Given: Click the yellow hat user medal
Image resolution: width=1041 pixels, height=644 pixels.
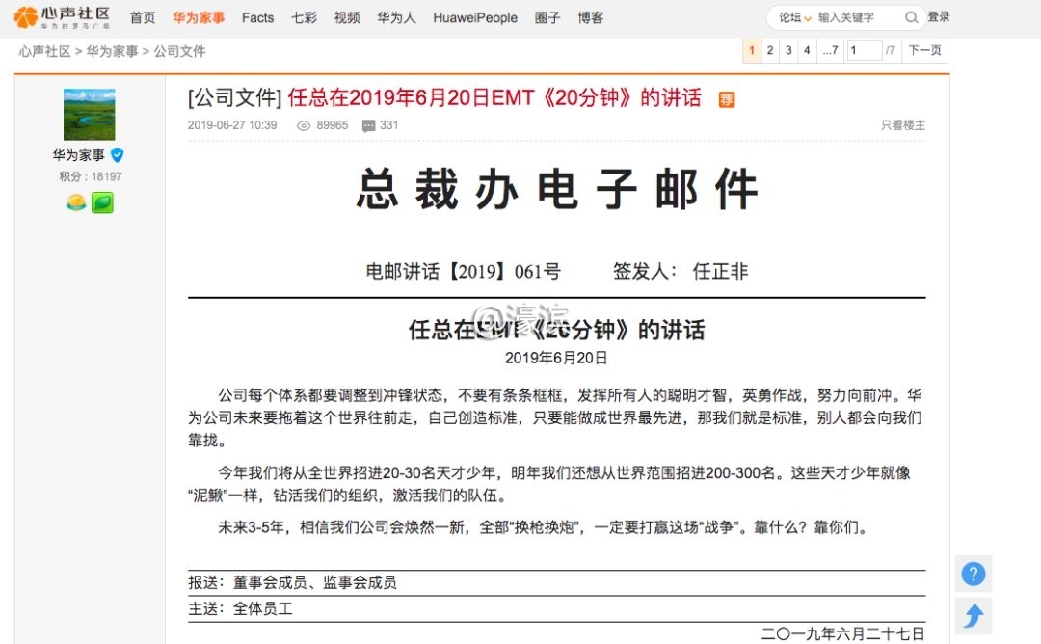Looking at the screenshot, I should 76,202.
